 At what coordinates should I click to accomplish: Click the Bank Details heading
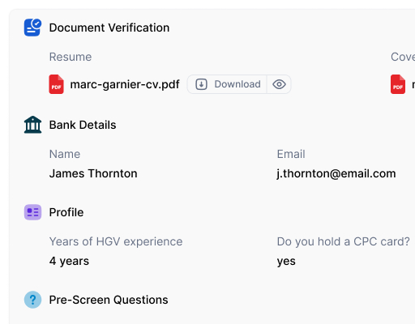coord(83,125)
